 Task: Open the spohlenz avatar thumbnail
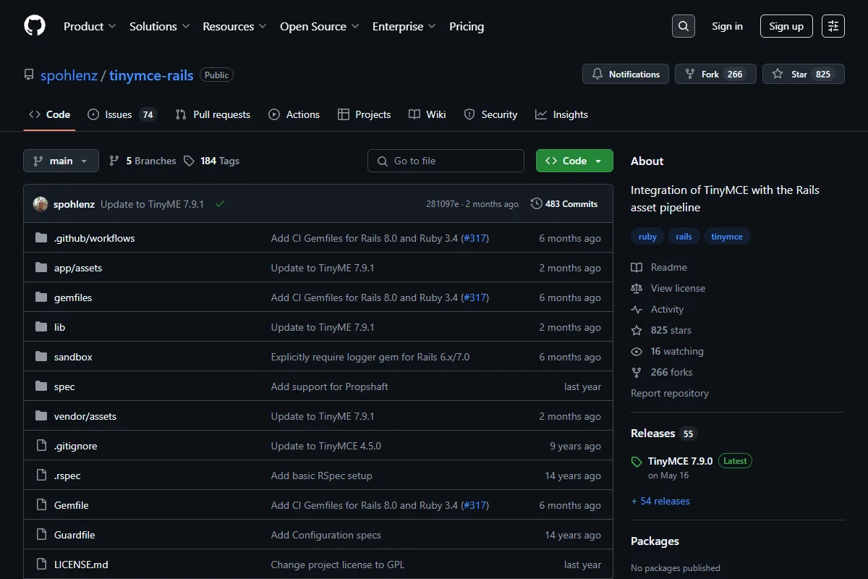coord(41,204)
